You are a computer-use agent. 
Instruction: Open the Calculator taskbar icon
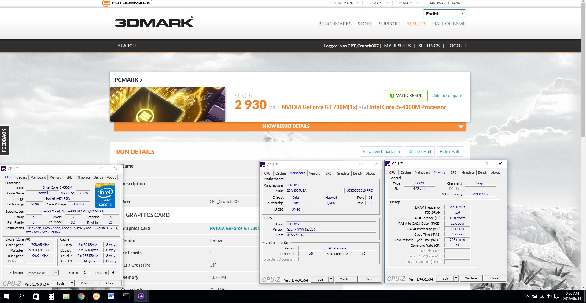click(x=51, y=296)
